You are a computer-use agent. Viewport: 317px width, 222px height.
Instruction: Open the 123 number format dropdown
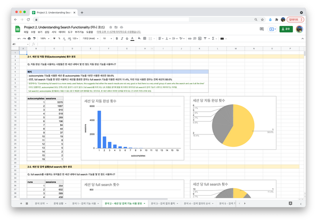tap(75, 38)
